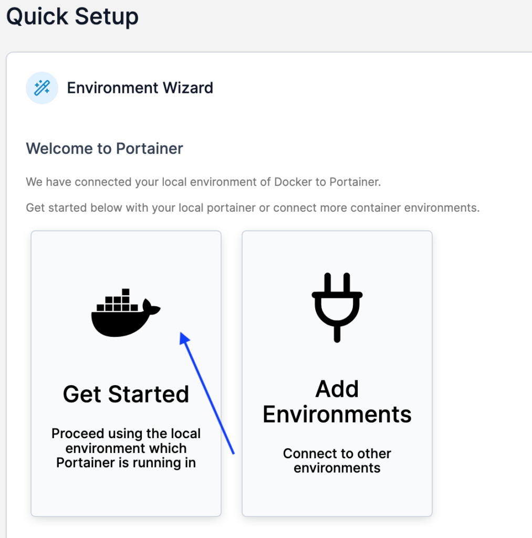The image size is (532, 538).
Task: Select the Add Environments option
Action: pyautogui.click(x=337, y=373)
